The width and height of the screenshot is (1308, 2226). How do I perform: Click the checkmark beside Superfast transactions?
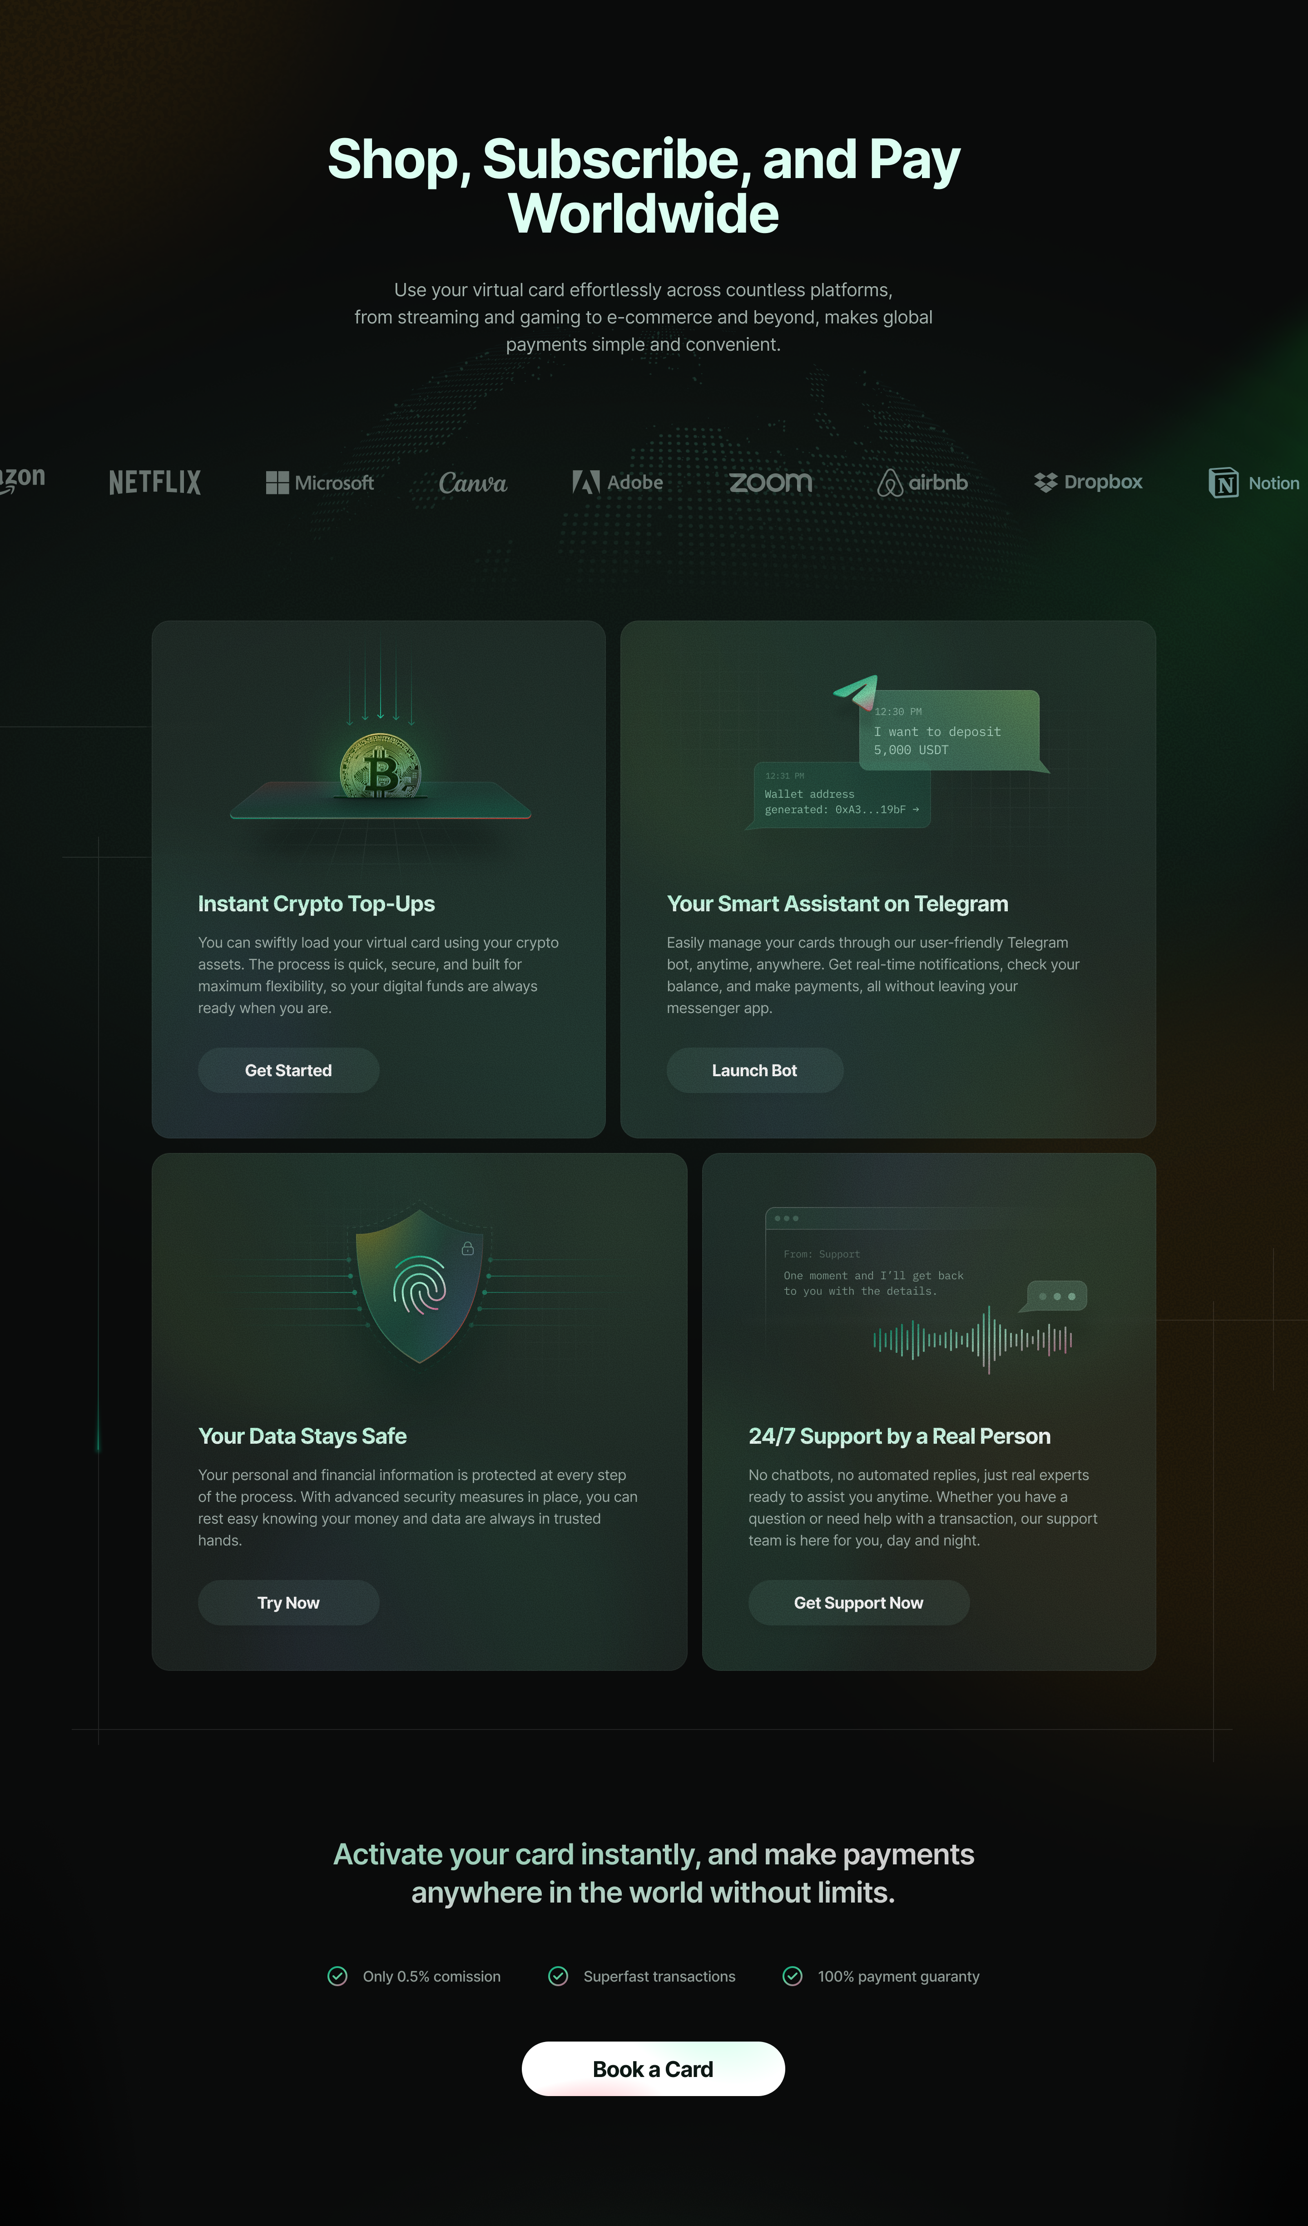point(558,1977)
